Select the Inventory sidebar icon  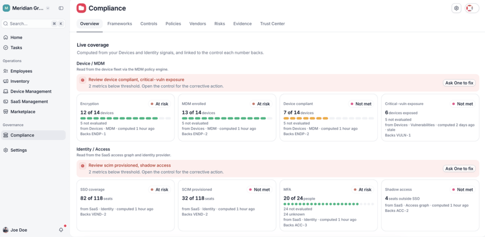tap(6, 81)
